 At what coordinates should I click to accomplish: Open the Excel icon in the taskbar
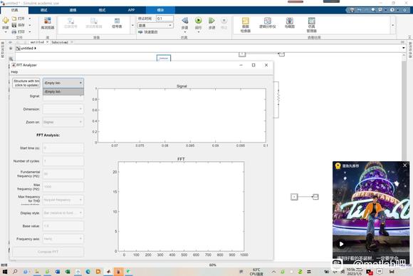coord(68,272)
